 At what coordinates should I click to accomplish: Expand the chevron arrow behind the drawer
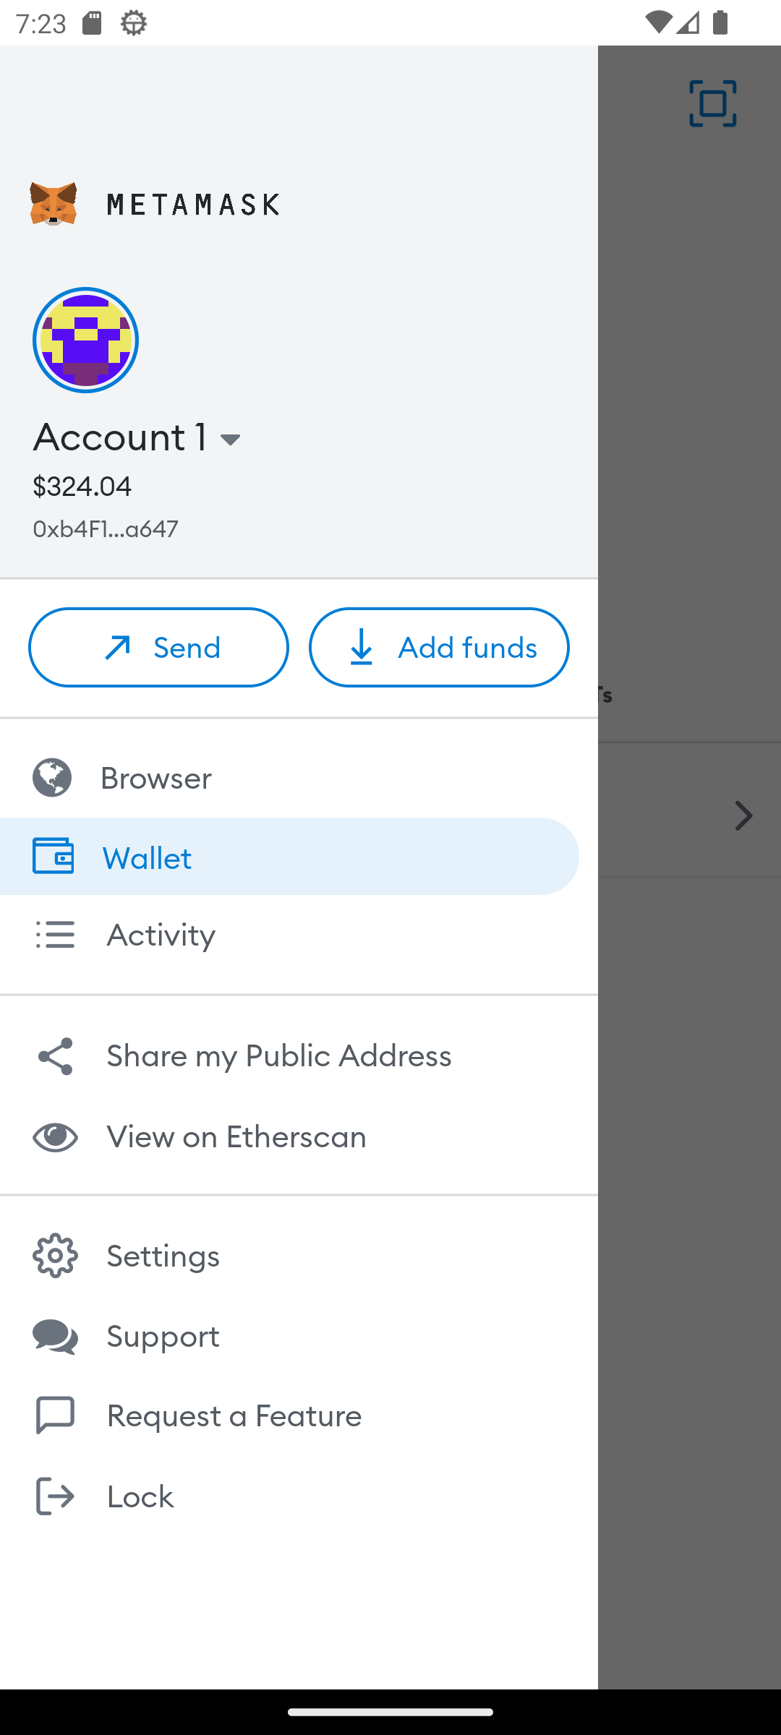pyautogui.click(x=743, y=815)
